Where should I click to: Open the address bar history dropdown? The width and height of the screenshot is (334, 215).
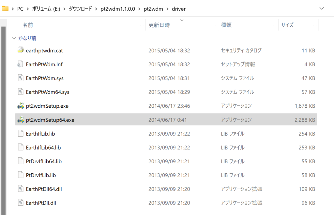pyautogui.click(x=322, y=9)
